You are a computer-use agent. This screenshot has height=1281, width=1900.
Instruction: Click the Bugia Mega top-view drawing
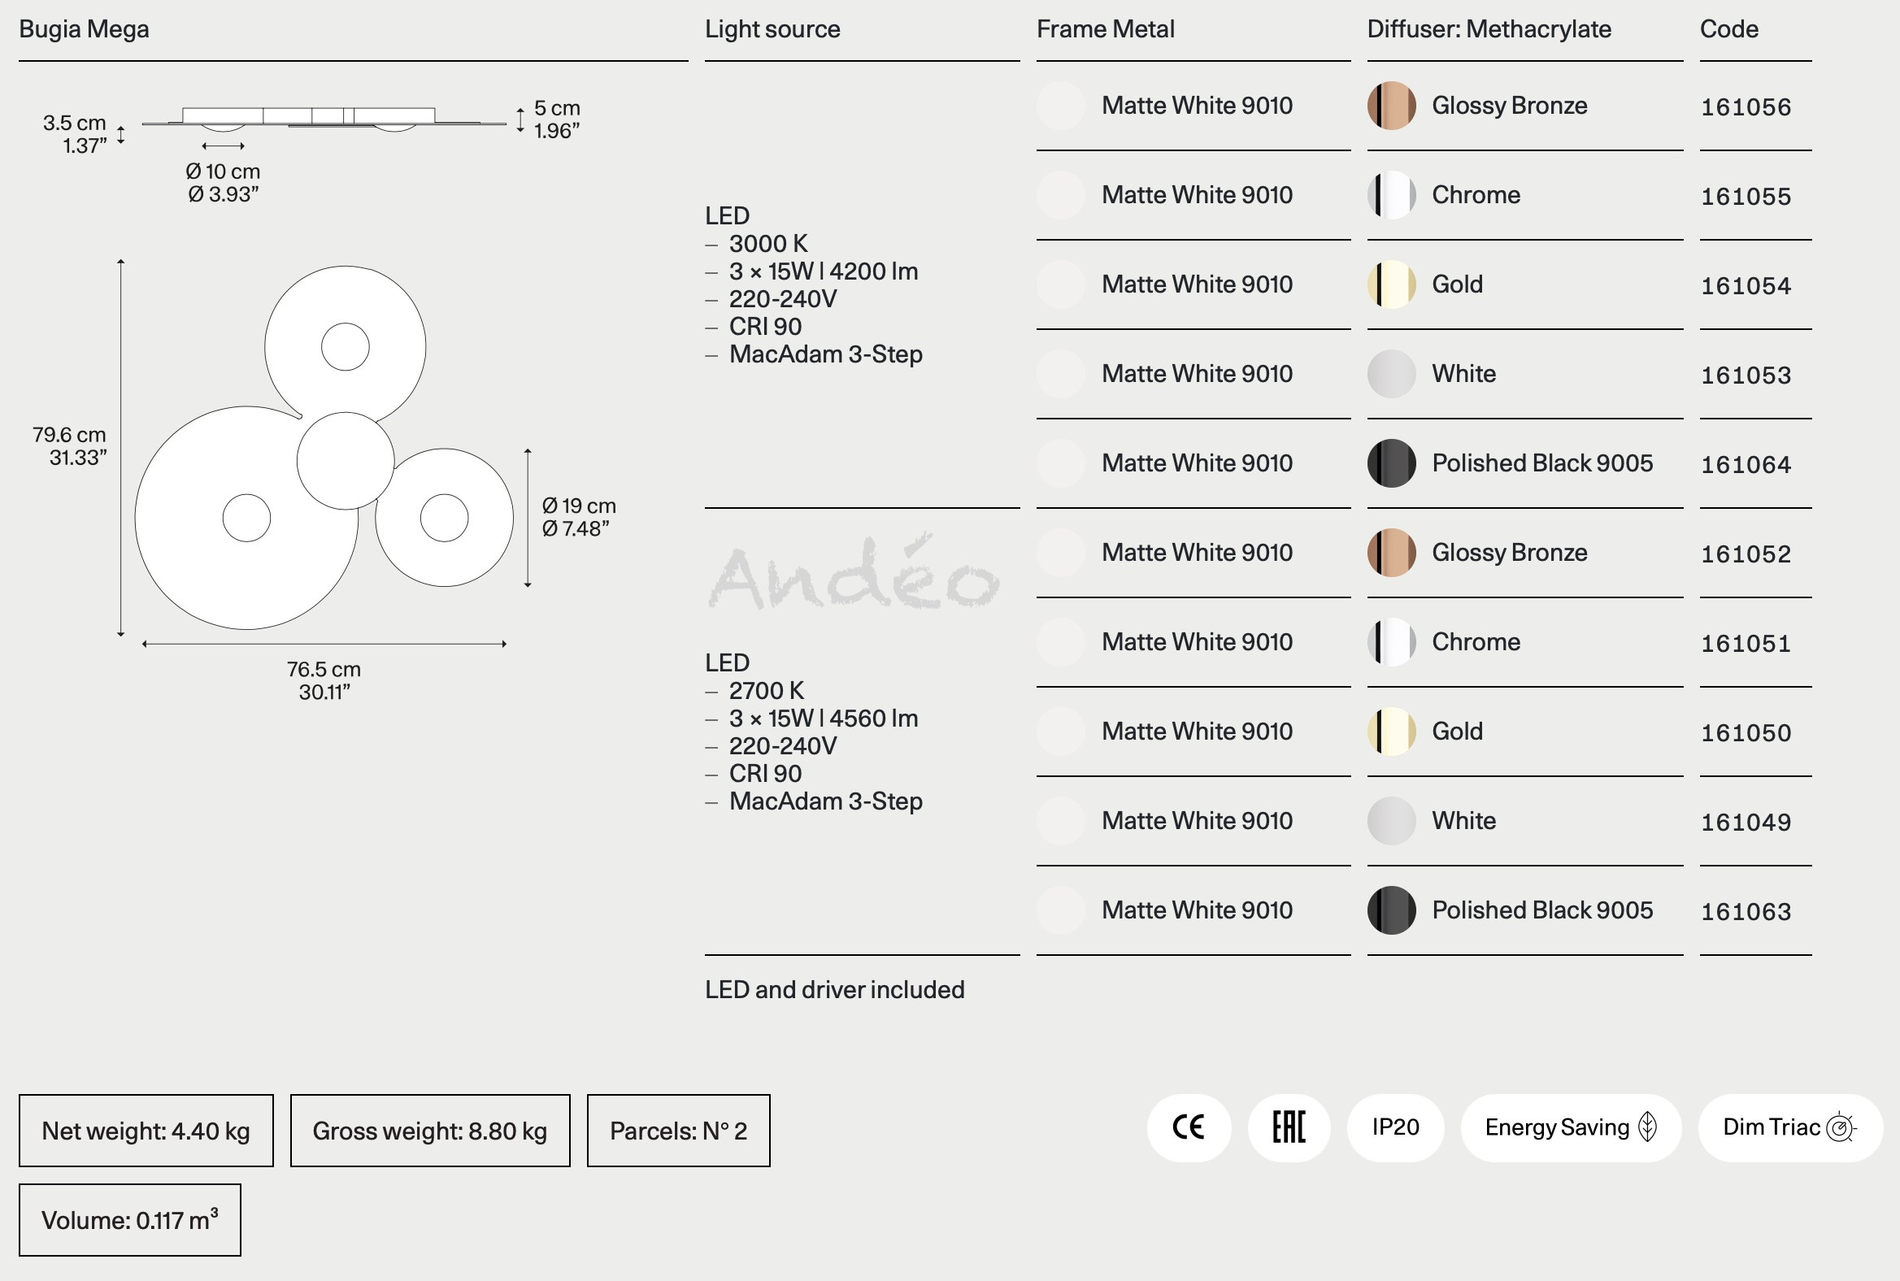pyautogui.click(x=324, y=447)
